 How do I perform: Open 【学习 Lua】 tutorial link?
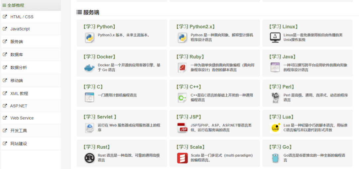282,116
